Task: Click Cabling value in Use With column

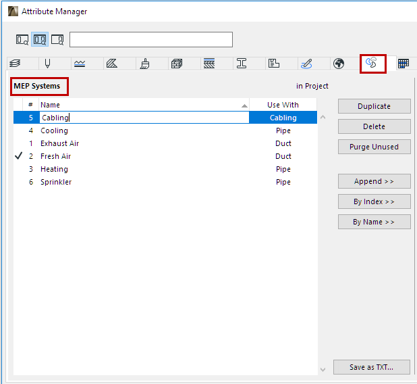Action: pos(283,118)
